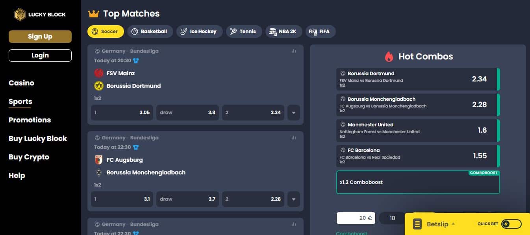
Task: Open statistics icon on FSV Mainz match card
Action: (294, 51)
